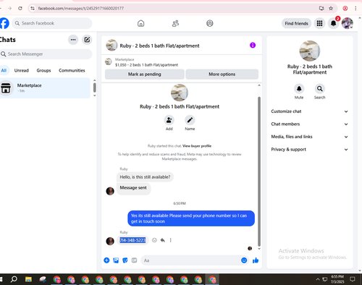Image resolution: width=362 pixels, height=285 pixels.
Task: Open File Explorer from taskbar
Action: click(x=28, y=279)
